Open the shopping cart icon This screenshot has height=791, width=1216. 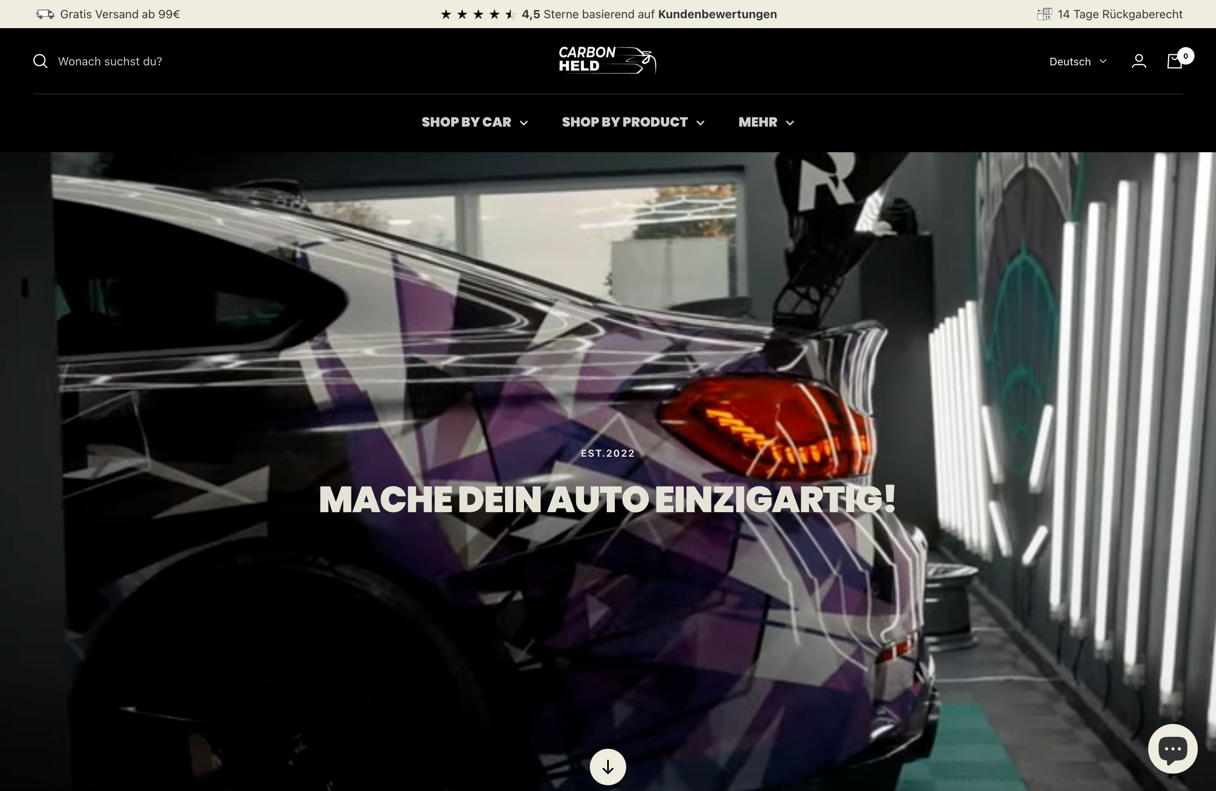1174,61
